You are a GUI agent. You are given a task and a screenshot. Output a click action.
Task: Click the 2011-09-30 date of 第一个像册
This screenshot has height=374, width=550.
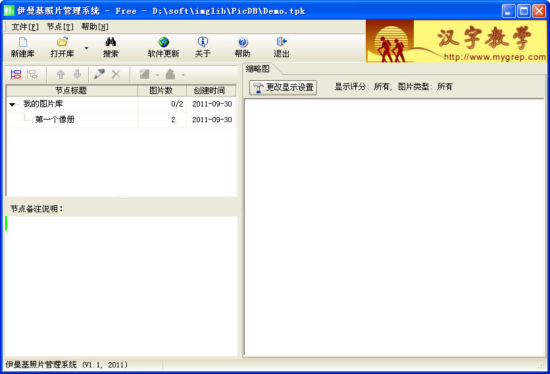click(x=212, y=120)
